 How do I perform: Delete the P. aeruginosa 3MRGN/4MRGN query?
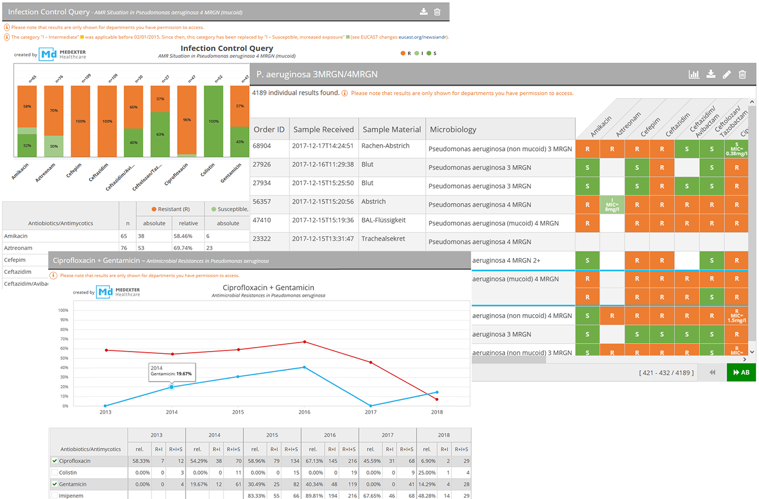[743, 74]
